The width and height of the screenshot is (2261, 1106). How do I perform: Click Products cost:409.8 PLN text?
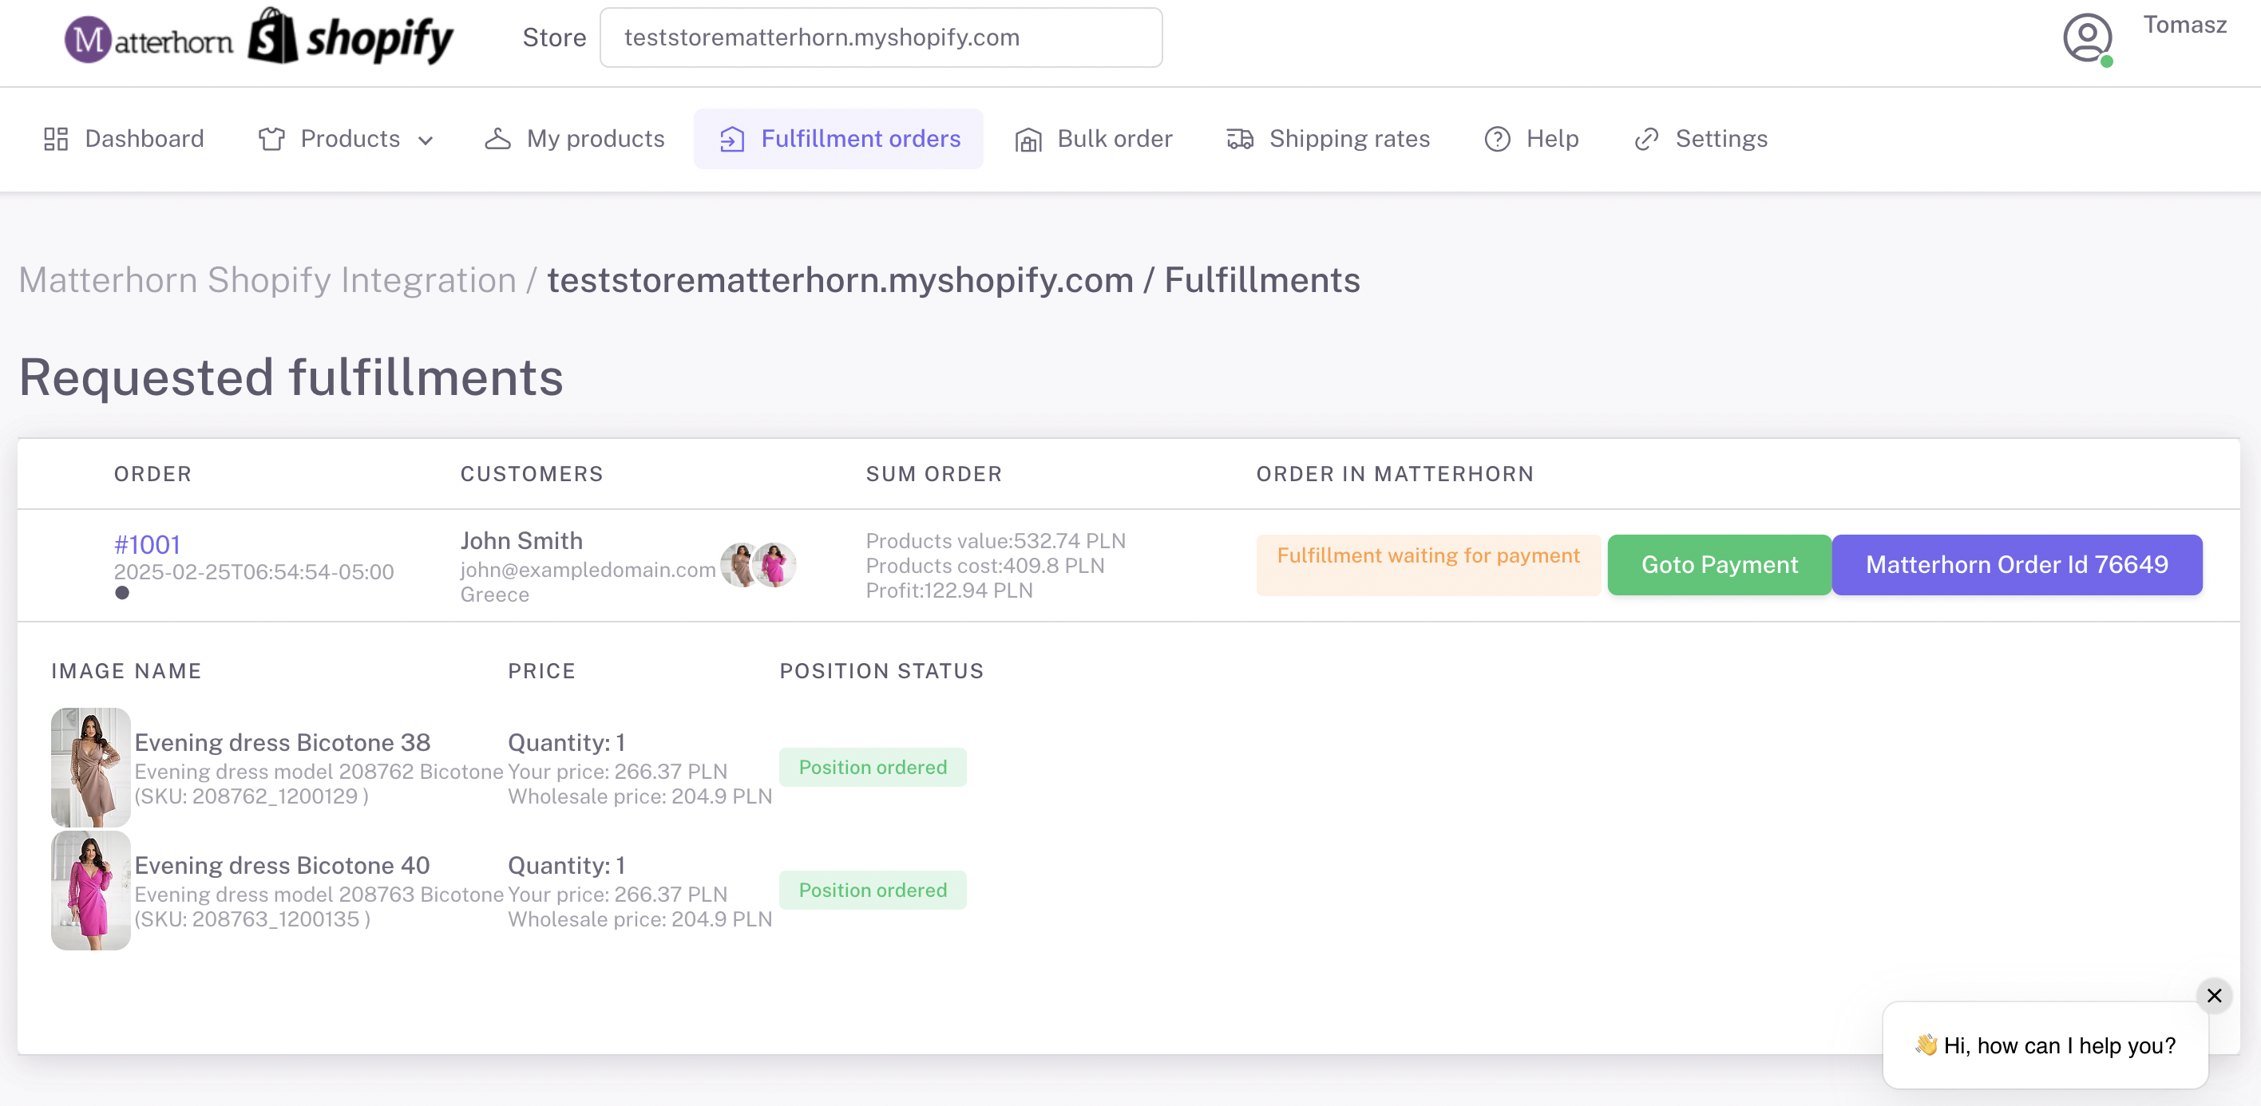click(985, 566)
